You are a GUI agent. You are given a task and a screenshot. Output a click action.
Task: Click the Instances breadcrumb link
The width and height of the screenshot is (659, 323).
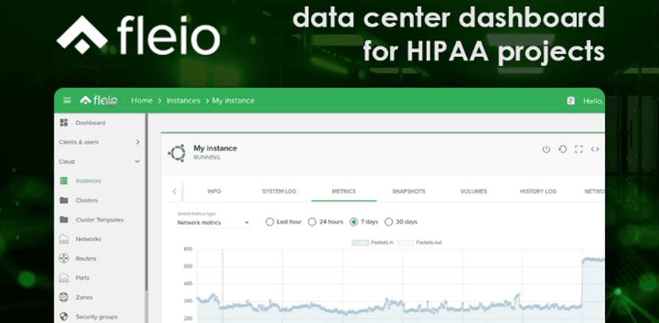click(x=183, y=101)
